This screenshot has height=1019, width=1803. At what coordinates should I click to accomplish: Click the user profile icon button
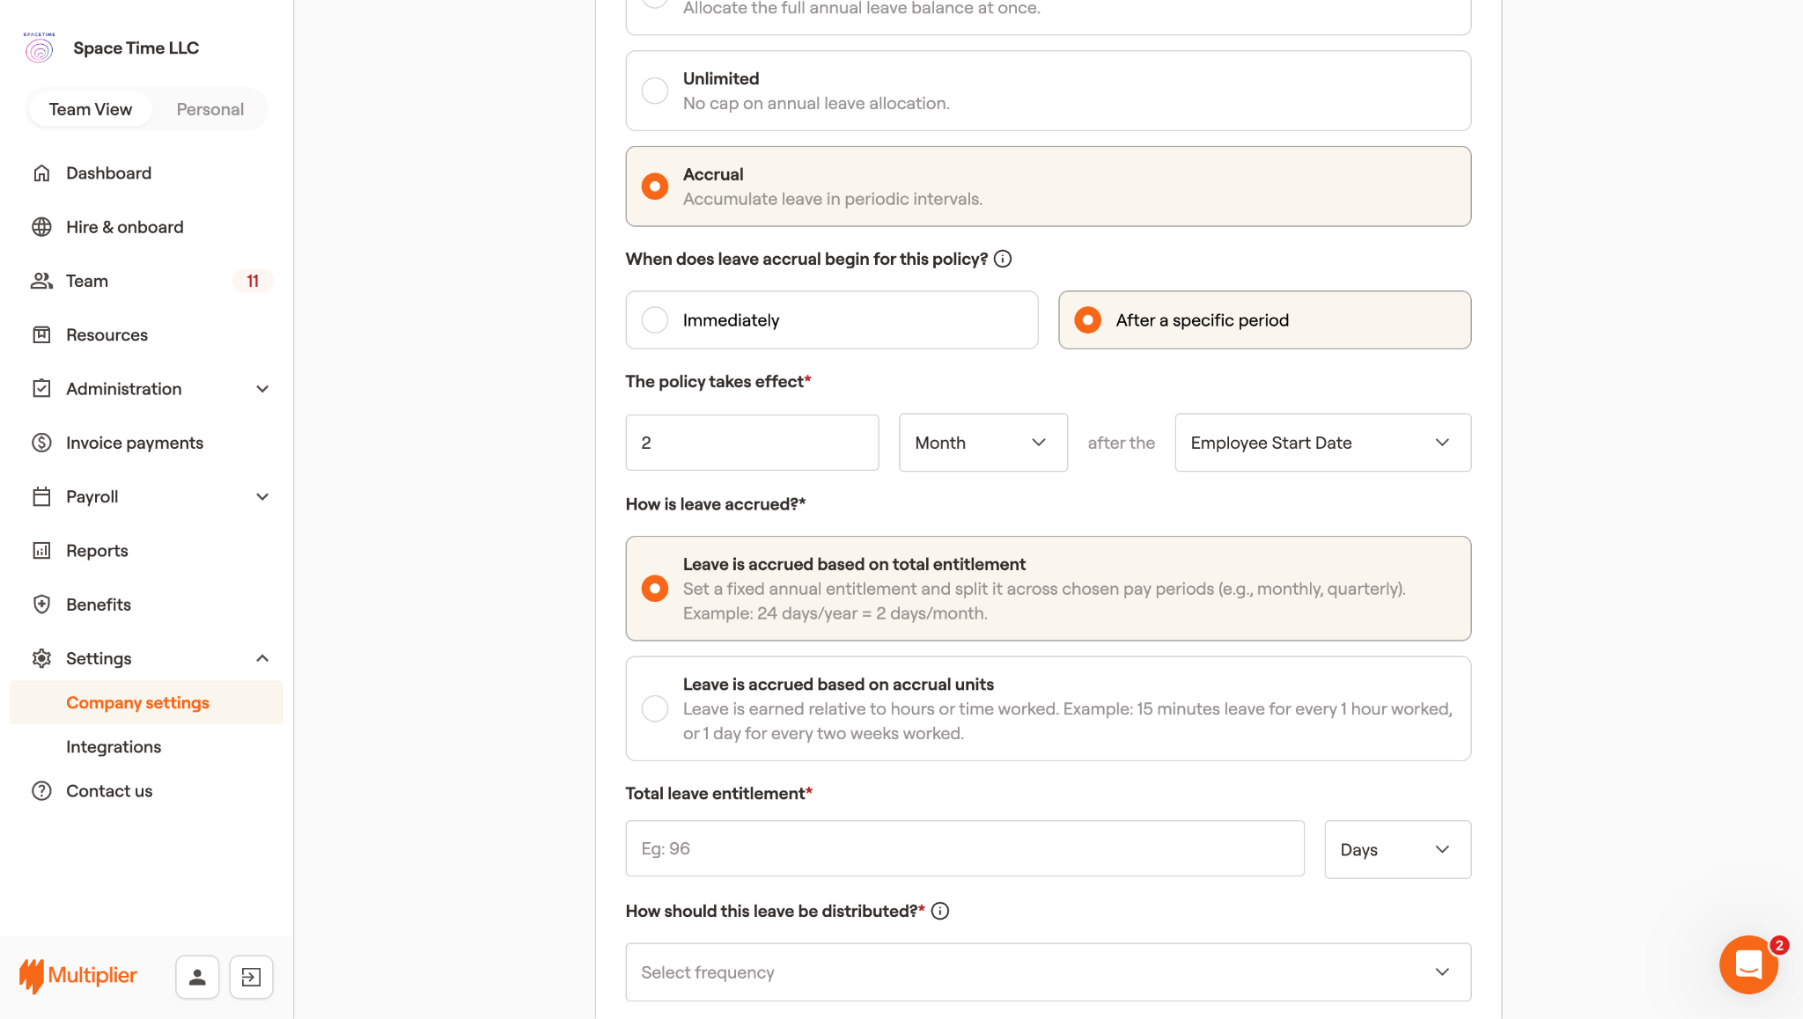(197, 977)
